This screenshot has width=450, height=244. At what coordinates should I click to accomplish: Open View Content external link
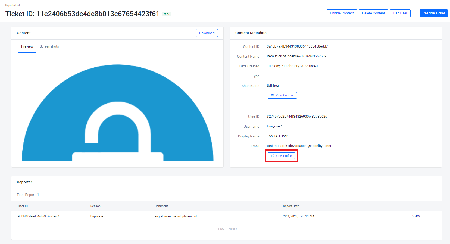282,95
